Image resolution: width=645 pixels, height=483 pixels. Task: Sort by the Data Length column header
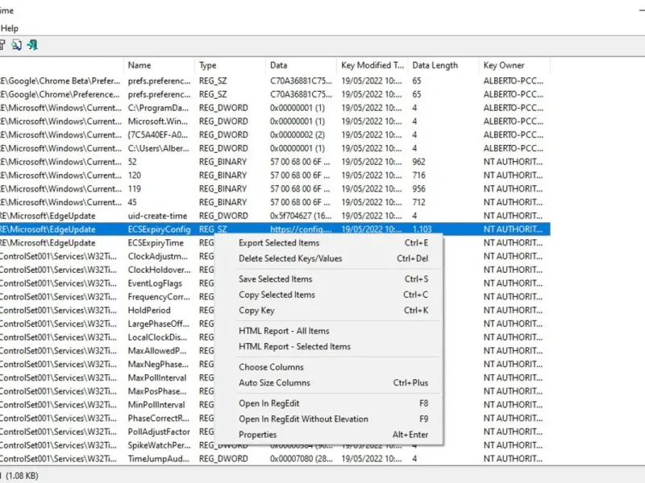pyautogui.click(x=443, y=65)
